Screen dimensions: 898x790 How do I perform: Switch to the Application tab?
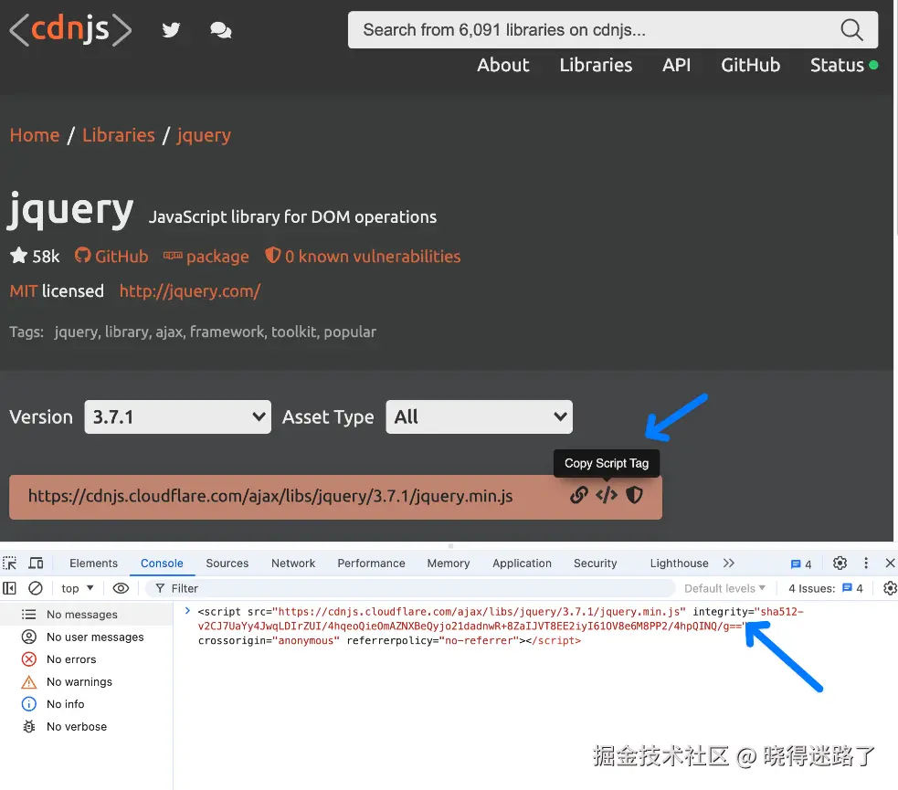coord(522,564)
